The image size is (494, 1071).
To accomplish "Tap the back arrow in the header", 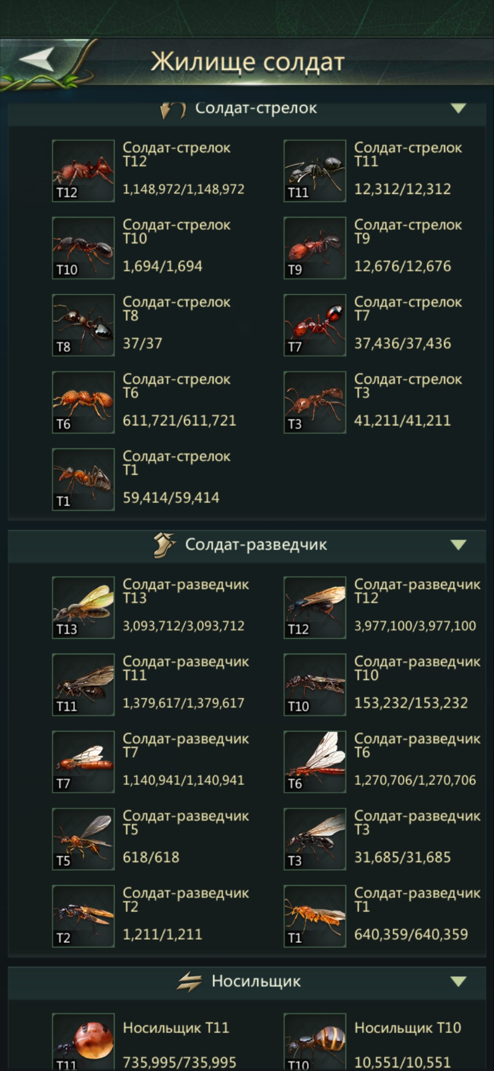I will [x=37, y=59].
